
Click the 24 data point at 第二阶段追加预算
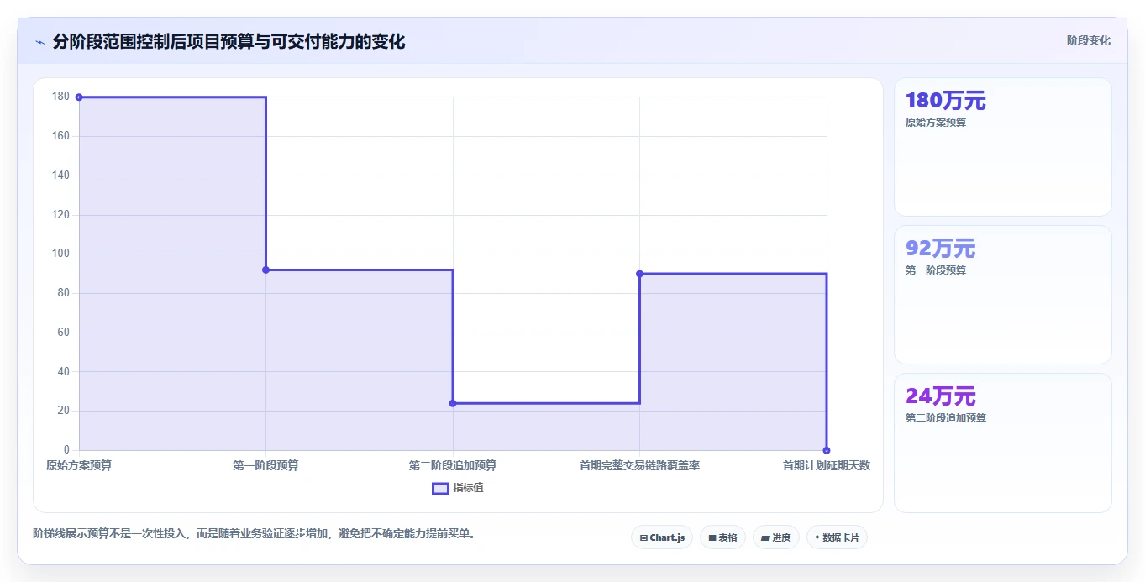coord(453,403)
